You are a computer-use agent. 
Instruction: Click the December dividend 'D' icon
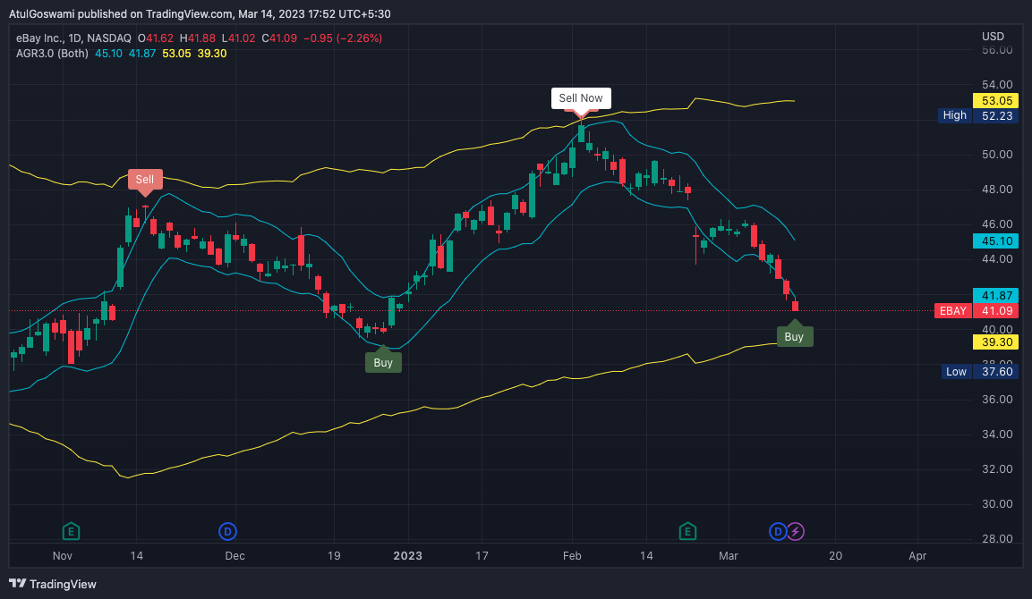(227, 531)
